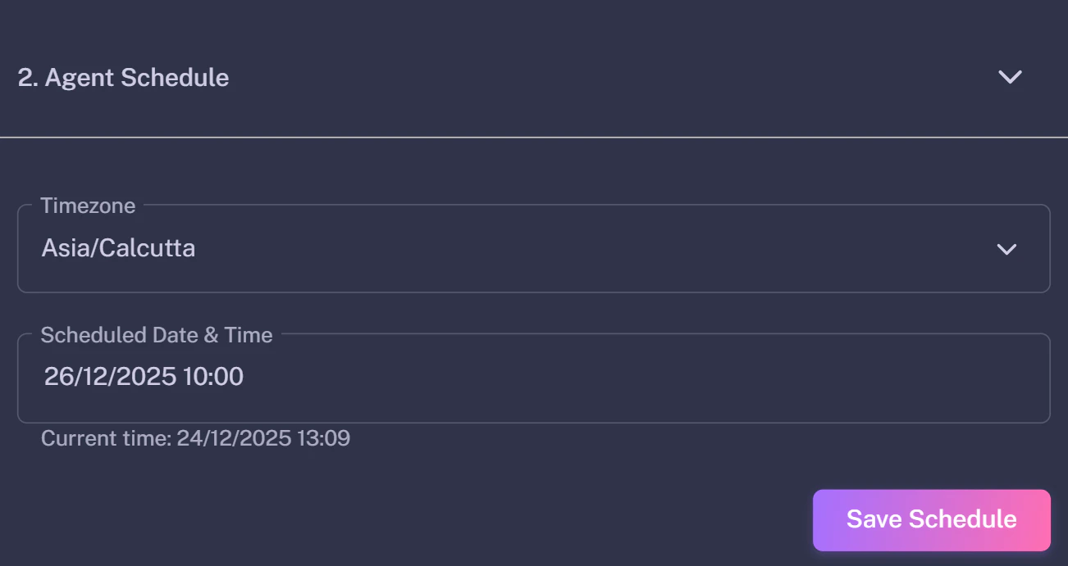Click inside the Timezone combo box

coord(533,249)
